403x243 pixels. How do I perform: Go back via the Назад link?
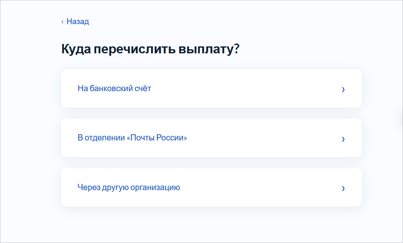click(x=75, y=21)
